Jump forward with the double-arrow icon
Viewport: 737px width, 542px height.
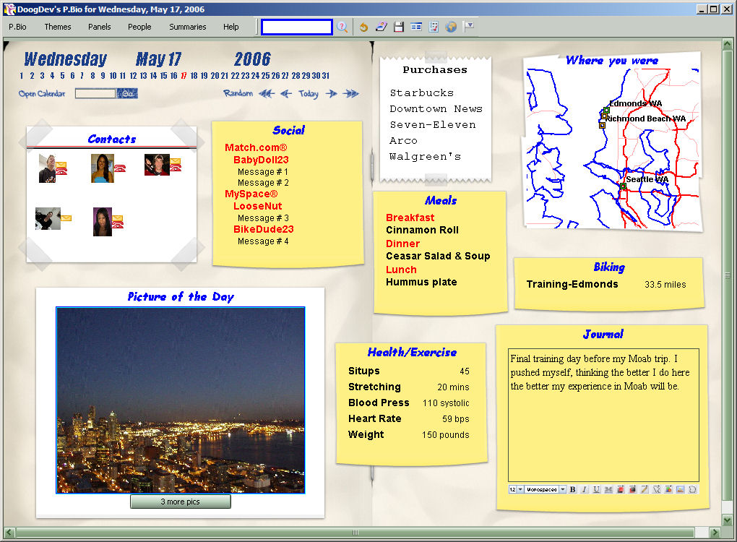351,93
